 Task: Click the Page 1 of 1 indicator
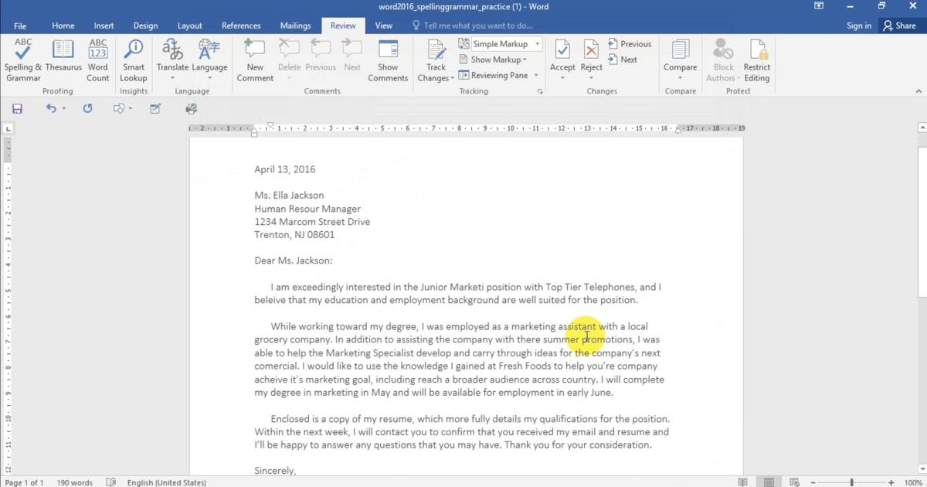pyautogui.click(x=24, y=482)
